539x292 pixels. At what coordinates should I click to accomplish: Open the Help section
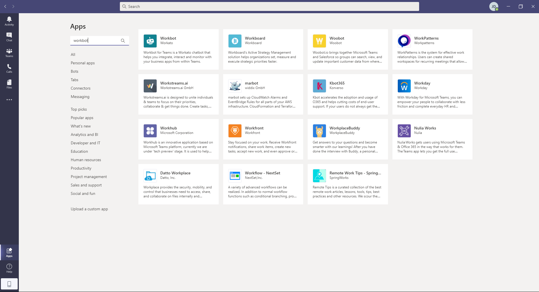click(9, 268)
